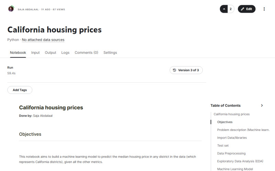Open the Settings tab
Screen dimensions: 275x171
click(x=110, y=53)
